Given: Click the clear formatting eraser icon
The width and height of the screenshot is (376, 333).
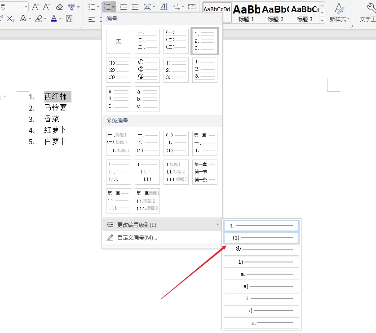Looking at the screenshot, I should click(x=59, y=7).
